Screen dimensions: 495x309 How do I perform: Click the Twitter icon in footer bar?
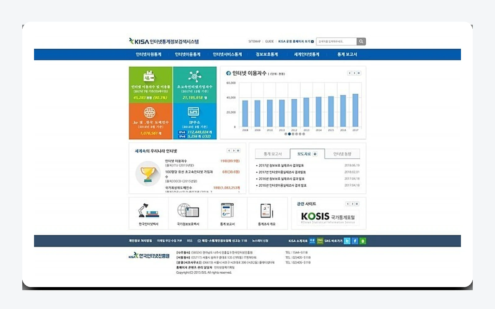click(347, 241)
